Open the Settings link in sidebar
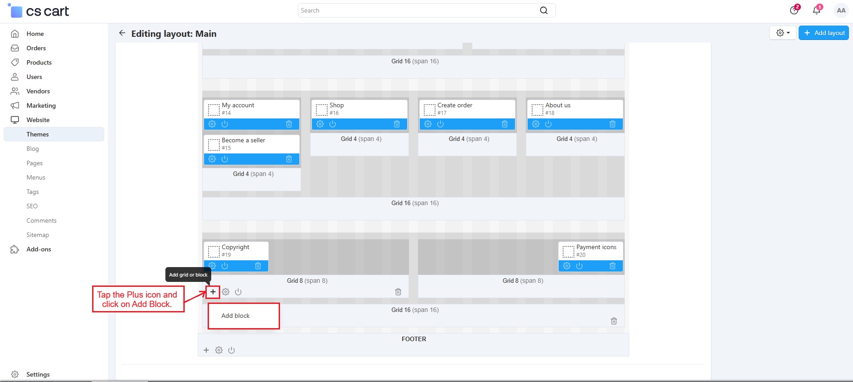 [x=38, y=374]
